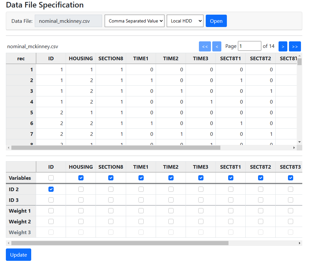The height and width of the screenshot is (268, 313).
Task: Click the TIME1 column header in data table
Action: (x=141, y=59)
